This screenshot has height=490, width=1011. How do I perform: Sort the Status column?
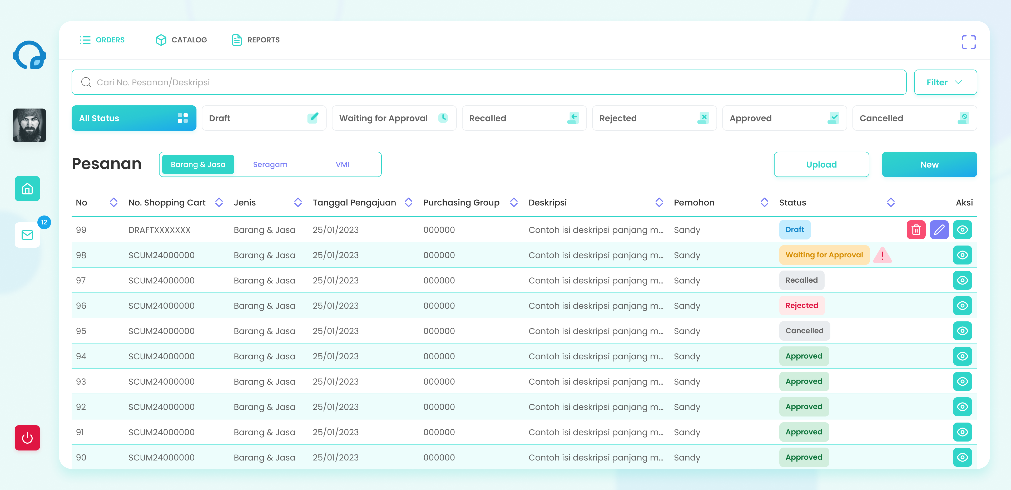890,203
